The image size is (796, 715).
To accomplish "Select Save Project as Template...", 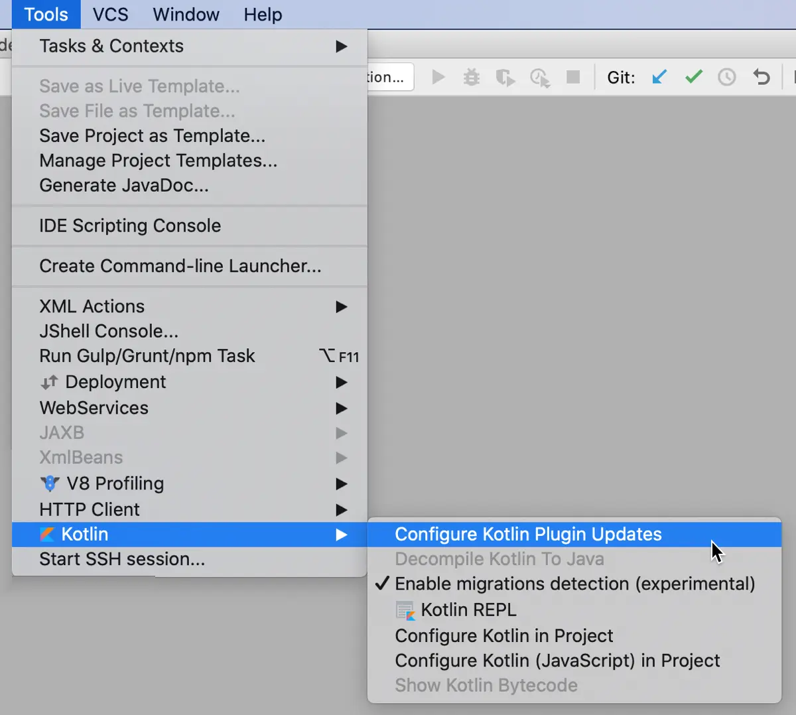I will click(190, 136).
